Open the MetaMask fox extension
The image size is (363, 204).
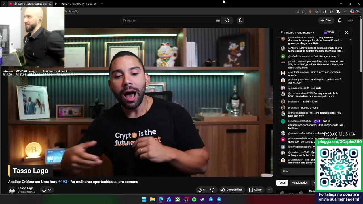[310, 11]
